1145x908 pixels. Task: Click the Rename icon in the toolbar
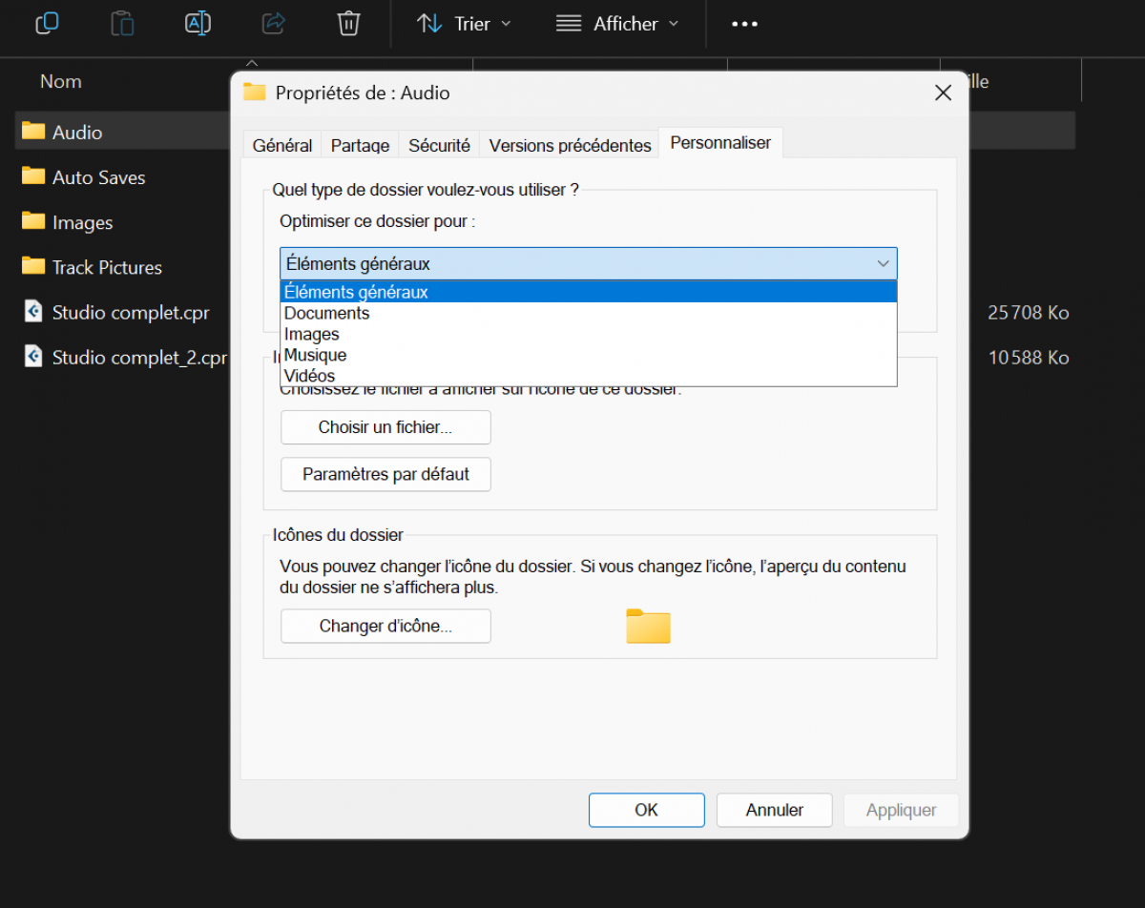coord(198,23)
